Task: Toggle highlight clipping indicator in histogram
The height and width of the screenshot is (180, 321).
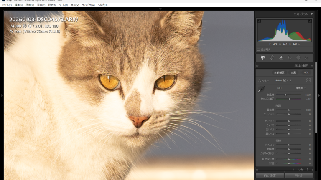Action: coord(310,21)
